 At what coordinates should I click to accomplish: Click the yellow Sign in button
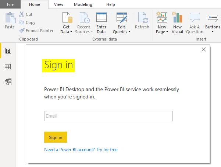(x=56, y=137)
